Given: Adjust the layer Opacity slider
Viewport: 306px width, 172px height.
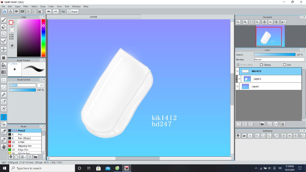Looking at the screenshot, I should click(x=275, y=55).
